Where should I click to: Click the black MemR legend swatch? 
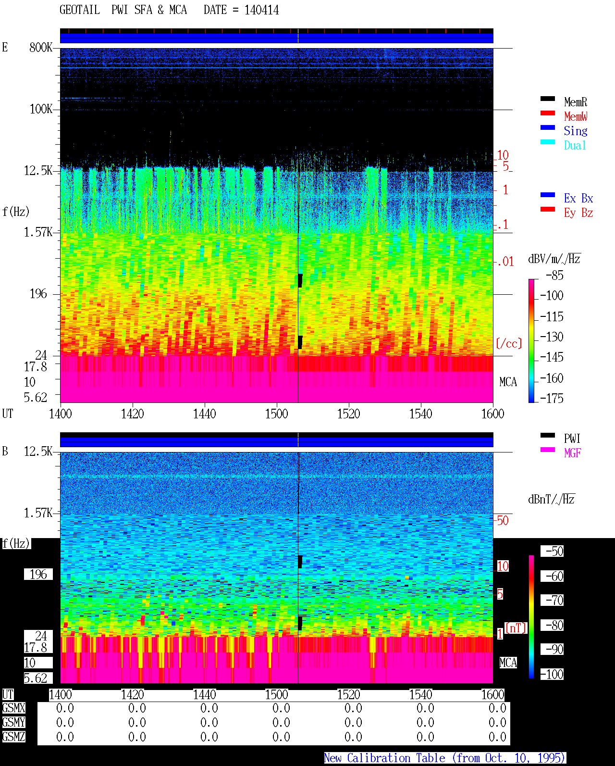(x=547, y=99)
